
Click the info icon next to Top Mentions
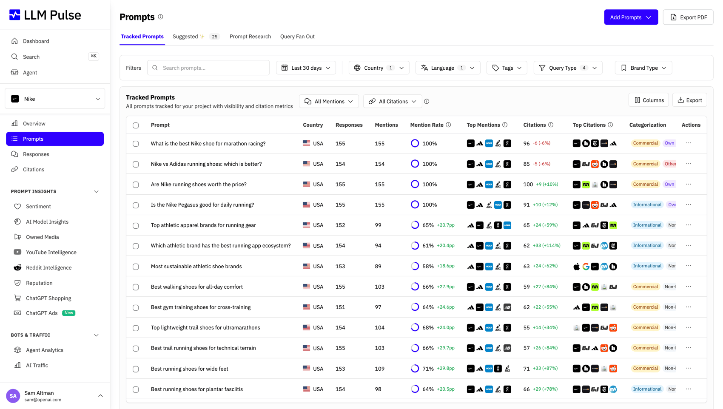click(505, 125)
